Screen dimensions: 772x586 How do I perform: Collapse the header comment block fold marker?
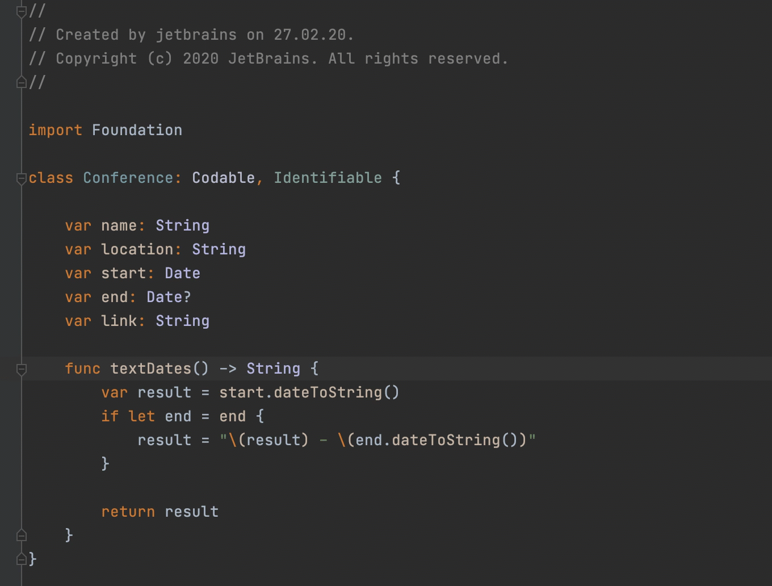coord(22,11)
